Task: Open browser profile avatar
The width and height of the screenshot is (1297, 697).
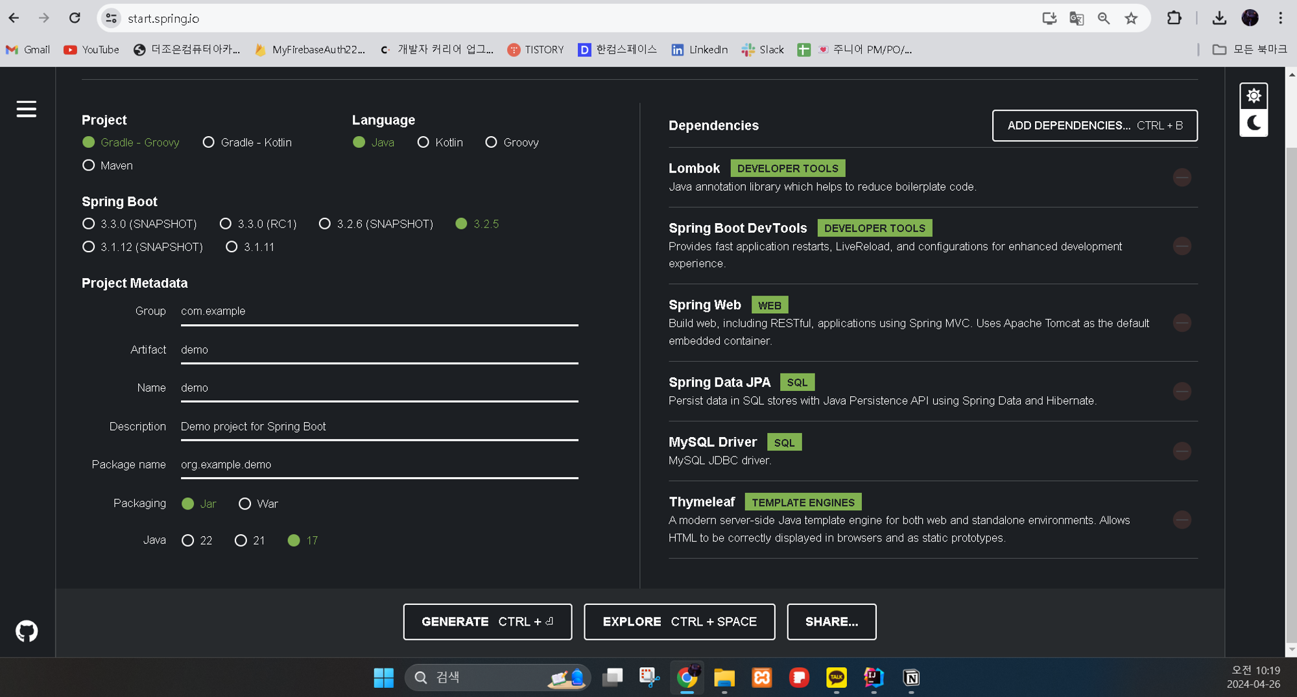Action: pyautogui.click(x=1250, y=18)
